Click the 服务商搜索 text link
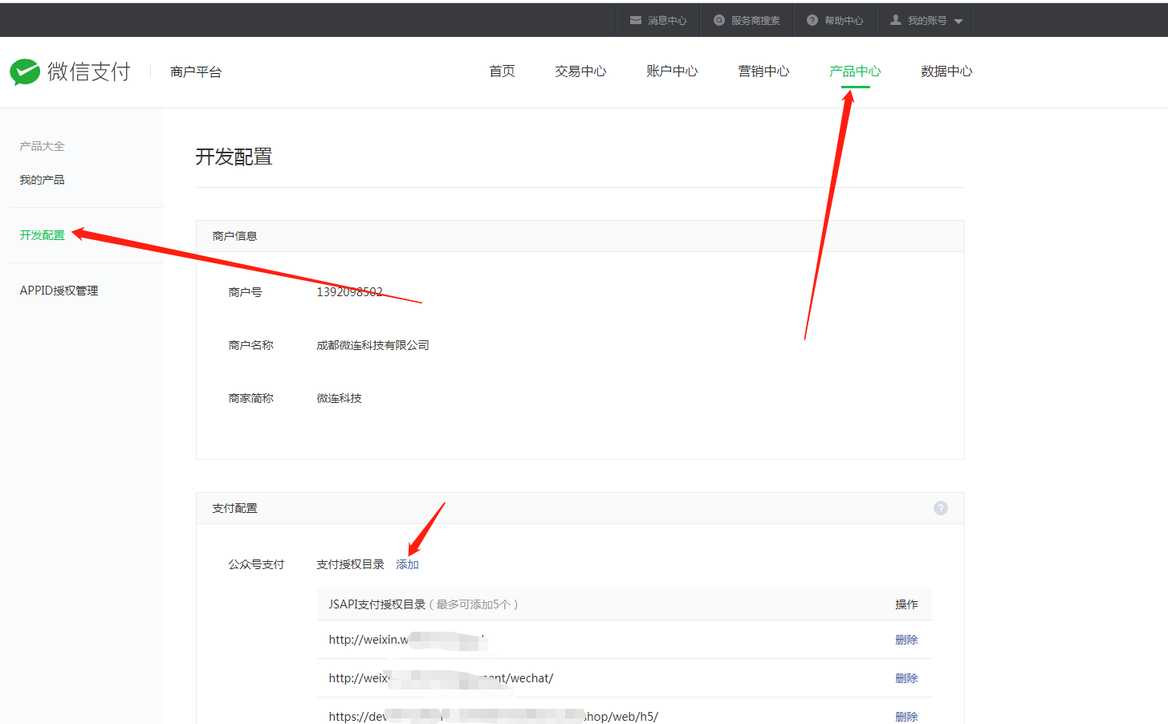1168x724 pixels. (x=755, y=21)
